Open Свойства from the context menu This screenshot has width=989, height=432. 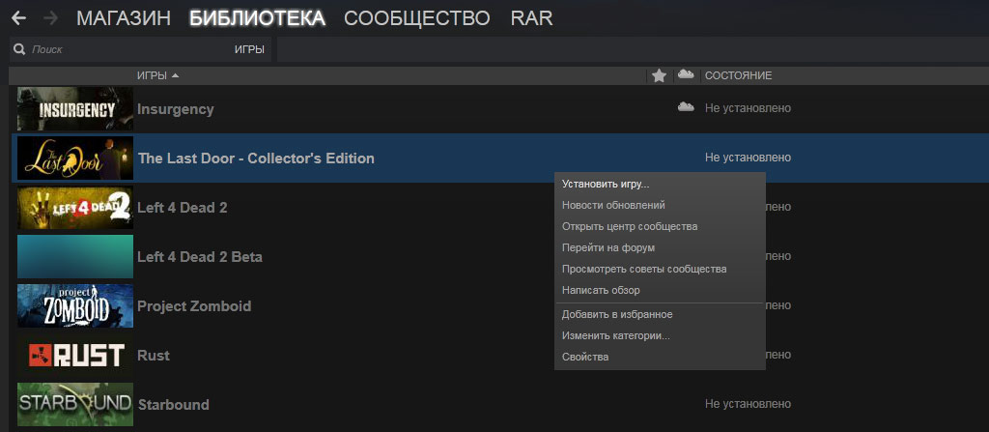pos(585,357)
